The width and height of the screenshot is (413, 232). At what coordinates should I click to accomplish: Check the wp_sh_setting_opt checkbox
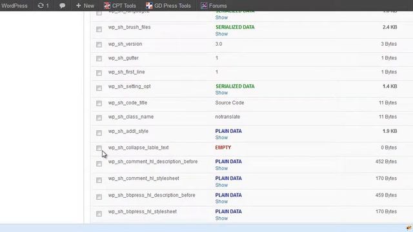point(99,88)
